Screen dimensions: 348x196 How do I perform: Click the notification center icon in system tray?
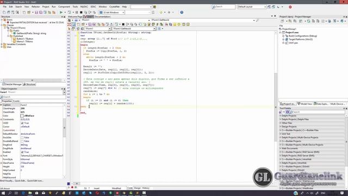point(342,193)
